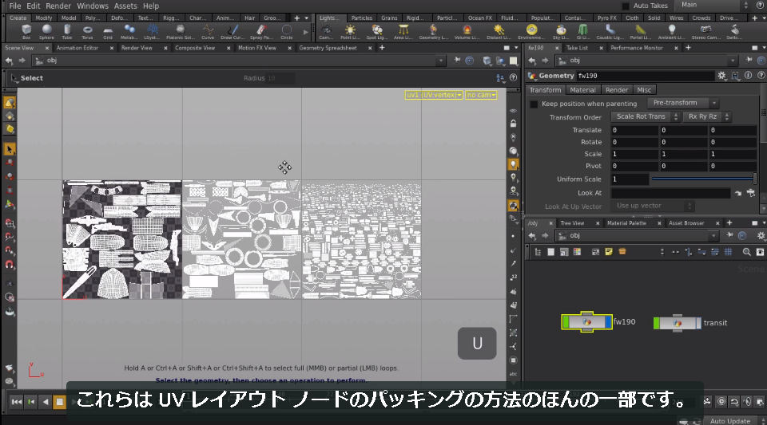Click the Translate X value field
Image resolution: width=767 pixels, height=425 pixels.
click(x=634, y=130)
